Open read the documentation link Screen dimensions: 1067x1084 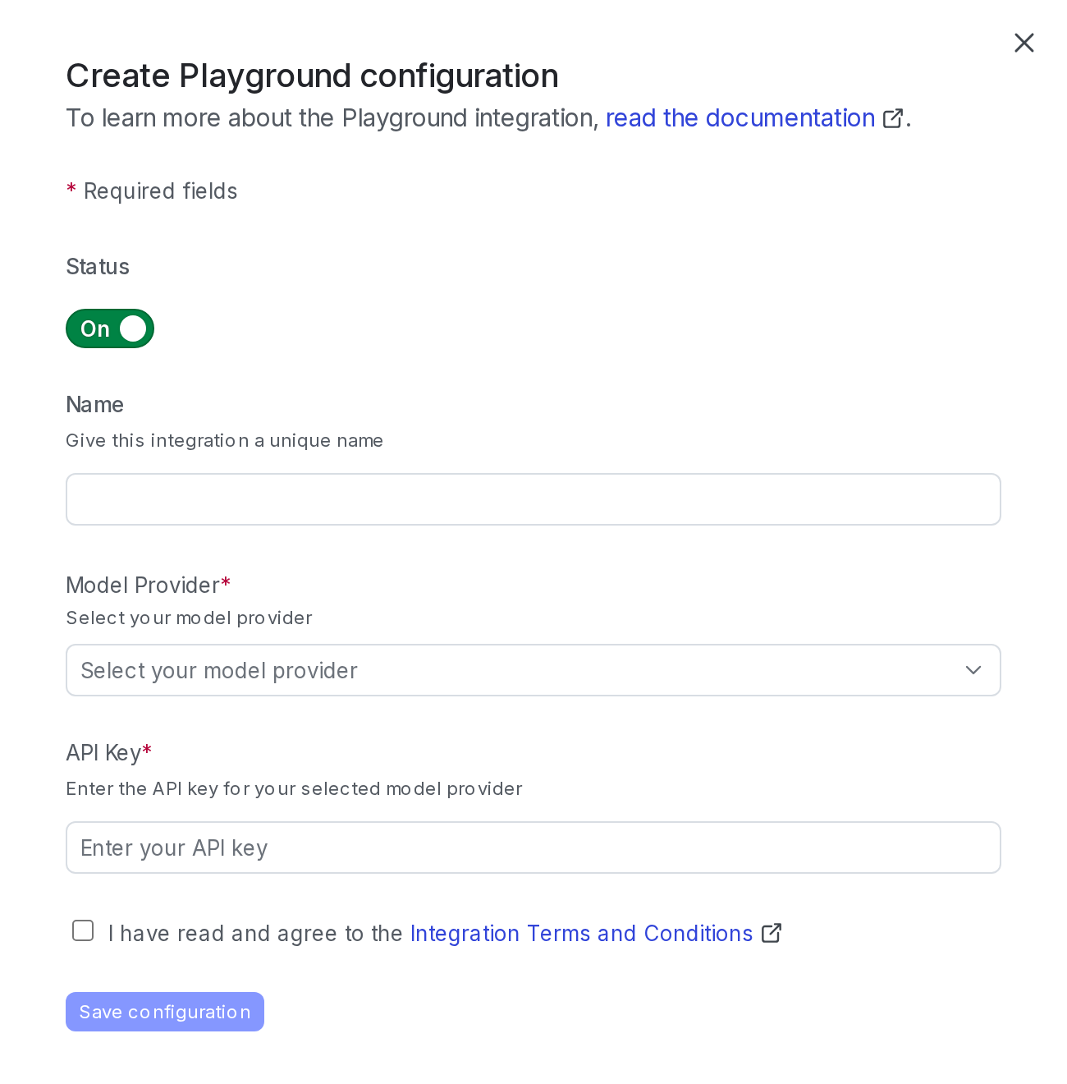pos(740,117)
